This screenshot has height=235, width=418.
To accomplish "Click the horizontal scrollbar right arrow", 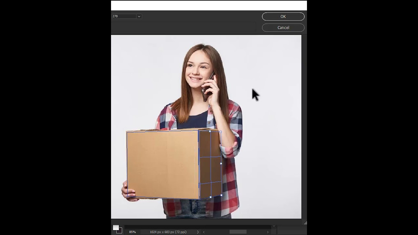I will coord(268,232).
